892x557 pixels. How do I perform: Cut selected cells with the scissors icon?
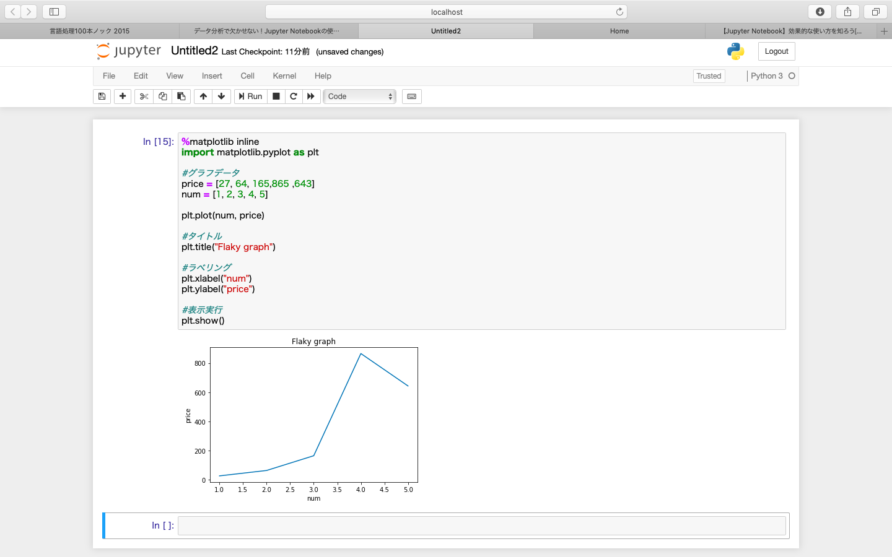pyautogui.click(x=144, y=97)
